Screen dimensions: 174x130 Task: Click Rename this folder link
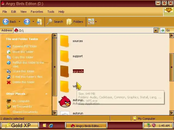(x=25, y=46)
